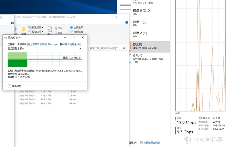The image size is (226, 147).
Task: Click the Explorer search box
Action: (107, 48)
